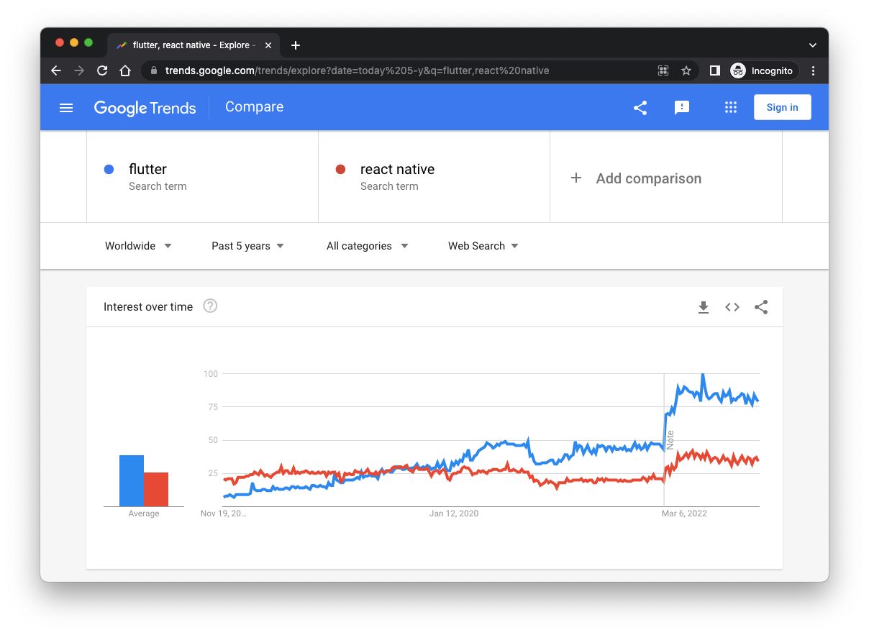The image size is (869, 635).
Task: Download Interest over time data as CSV
Action: (x=704, y=307)
